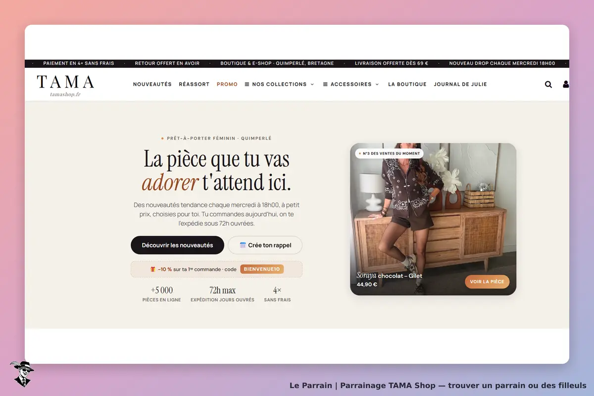Click Nouveau drop chaque mercredi 18h00 text
594x396 pixels.
[x=502, y=63]
